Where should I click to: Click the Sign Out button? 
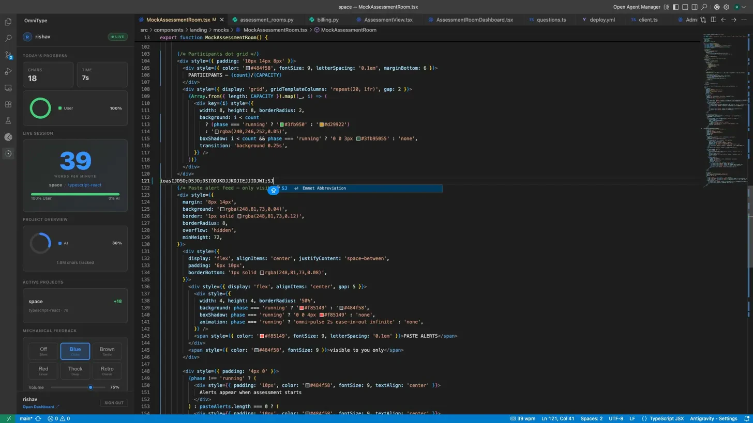(x=114, y=403)
